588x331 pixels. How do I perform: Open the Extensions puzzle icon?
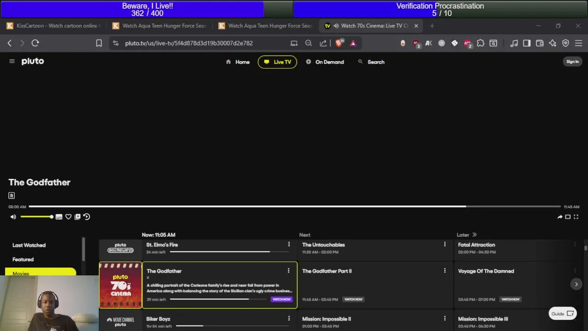point(481,43)
